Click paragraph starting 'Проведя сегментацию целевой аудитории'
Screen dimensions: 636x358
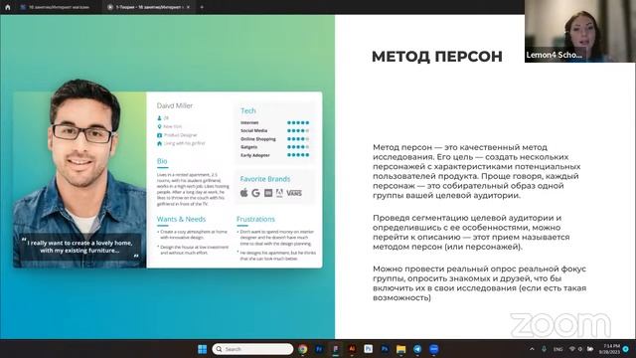[x=471, y=232]
